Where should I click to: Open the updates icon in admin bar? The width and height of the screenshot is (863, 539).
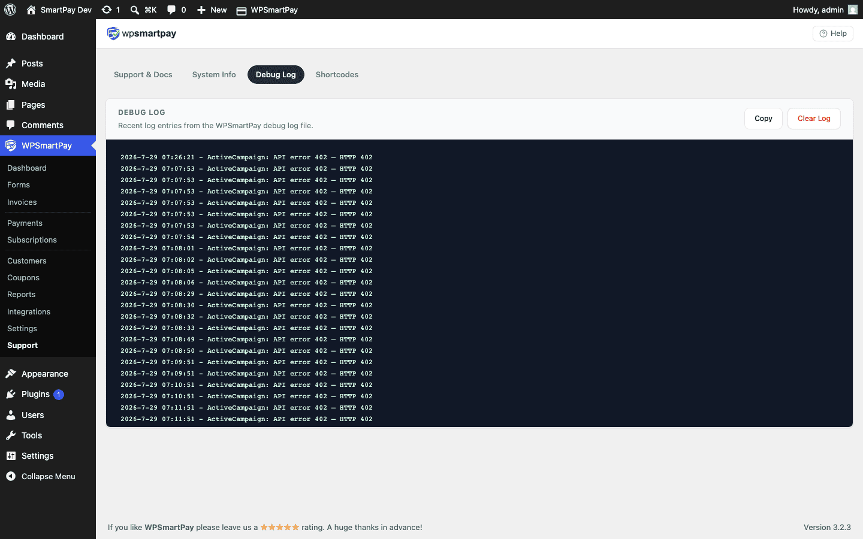pyautogui.click(x=106, y=10)
